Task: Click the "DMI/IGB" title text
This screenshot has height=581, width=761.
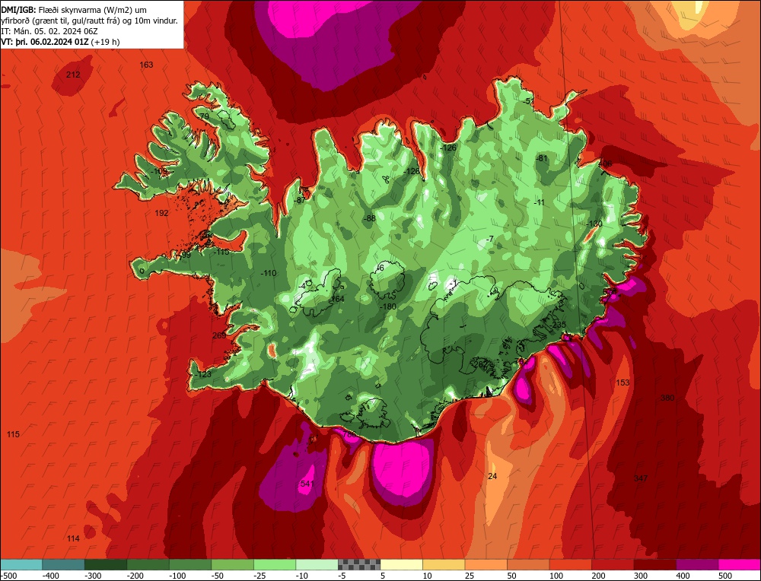Action: click(x=18, y=10)
